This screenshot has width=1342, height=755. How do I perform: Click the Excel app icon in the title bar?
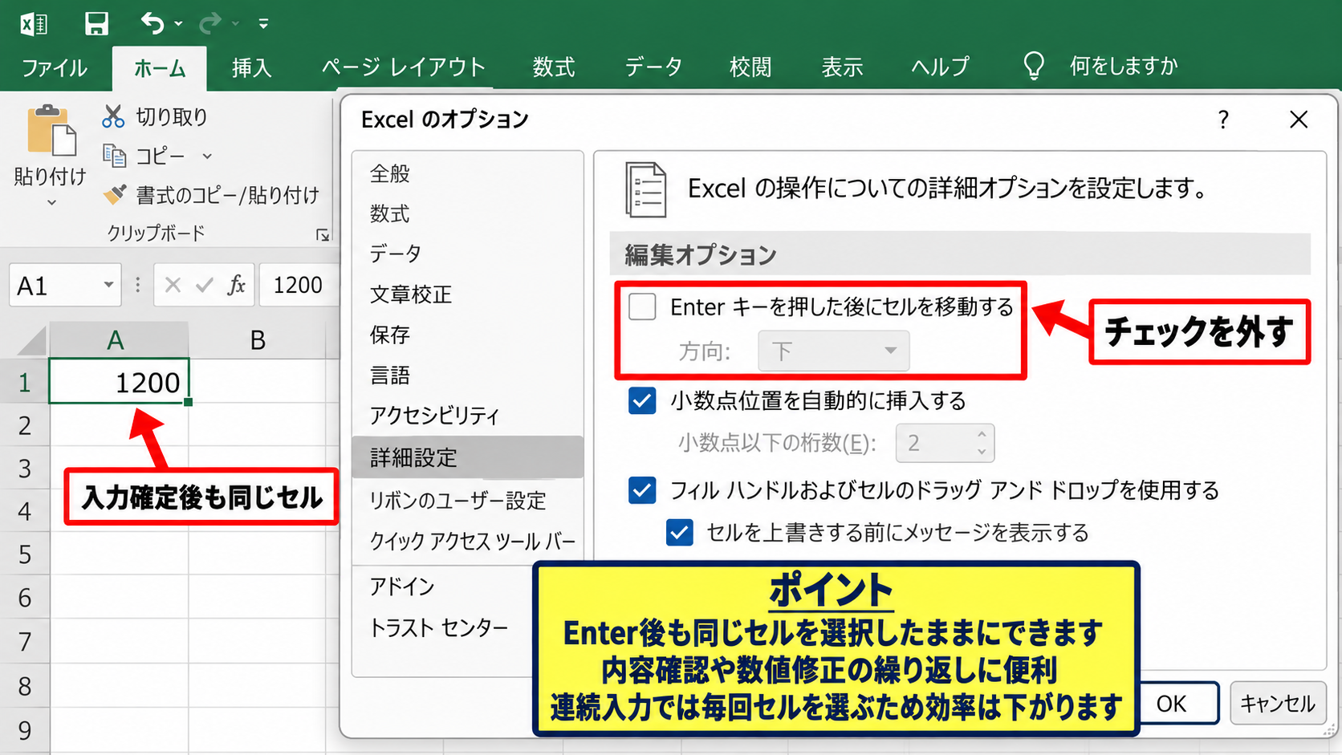[34, 24]
